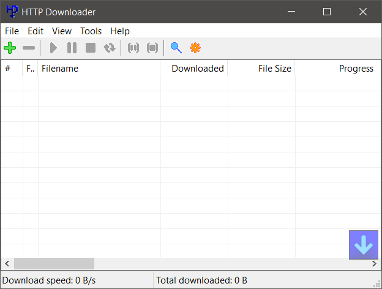
Task: Click the window resize grip corner
Action: pyautogui.click(x=377, y=284)
